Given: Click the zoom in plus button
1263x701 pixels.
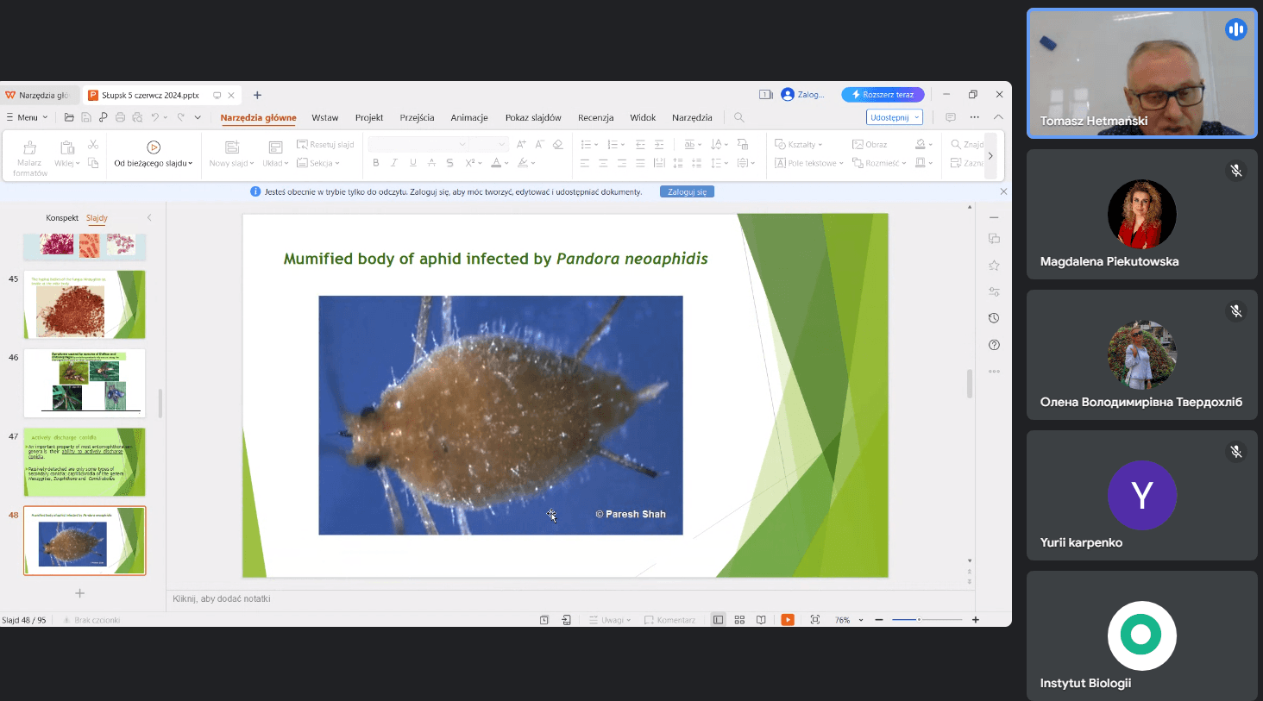Looking at the screenshot, I should [x=976, y=620].
